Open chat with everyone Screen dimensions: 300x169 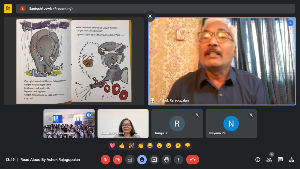(280, 159)
